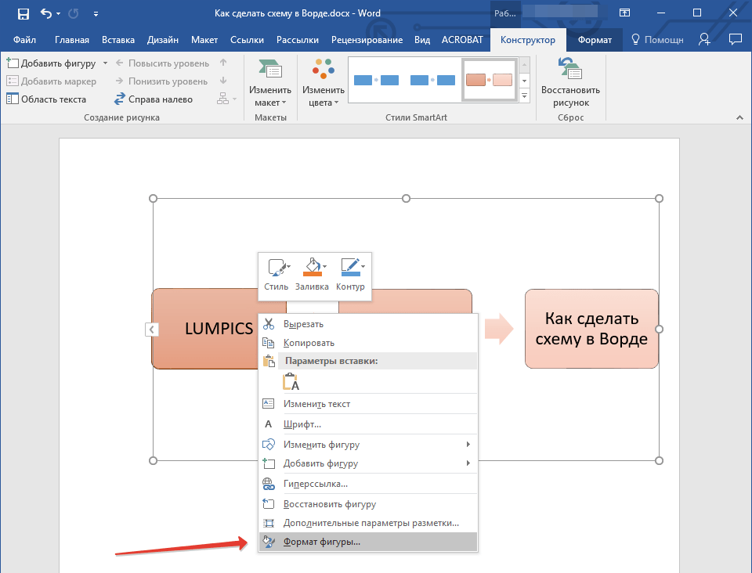This screenshot has width=752, height=573.
Task: Choose Формат фигуры in context menu
Action: (x=322, y=542)
